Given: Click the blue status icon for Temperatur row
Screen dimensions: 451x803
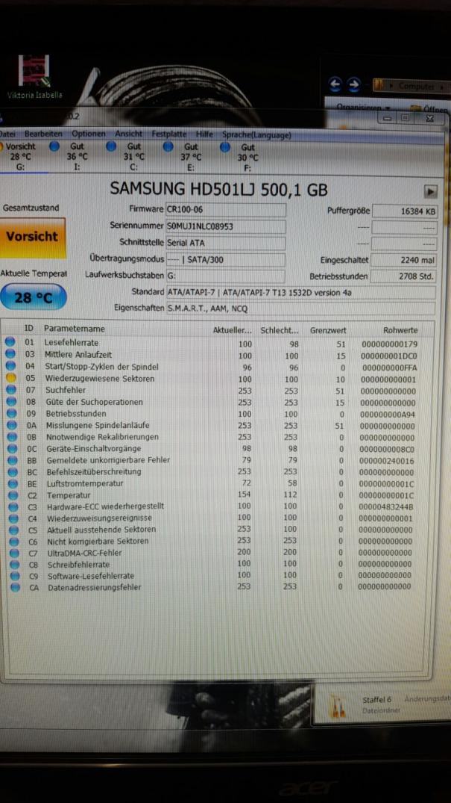Looking at the screenshot, I should (x=14, y=495).
